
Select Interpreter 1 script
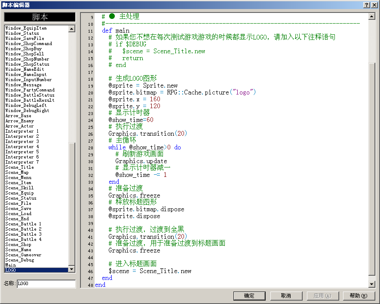pyautogui.click(x=37, y=131)
